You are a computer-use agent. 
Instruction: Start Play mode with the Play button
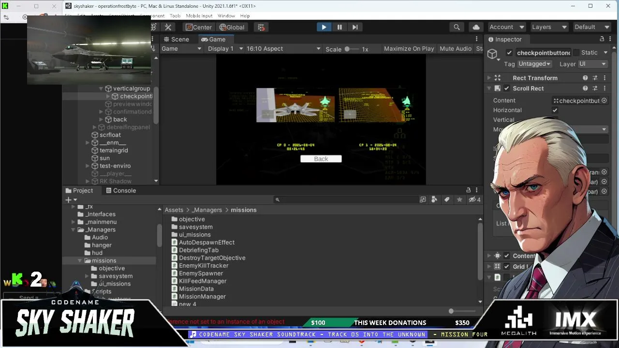(x=324, y=27)
